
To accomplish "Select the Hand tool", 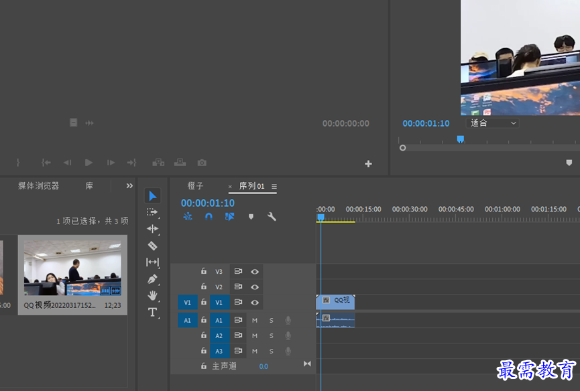I will click(x=152, y=295).
